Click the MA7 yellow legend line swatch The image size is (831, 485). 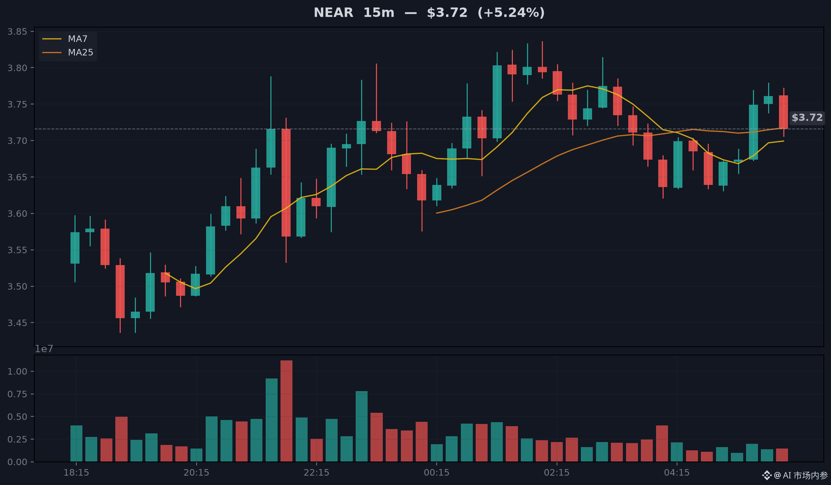point(52,39)
